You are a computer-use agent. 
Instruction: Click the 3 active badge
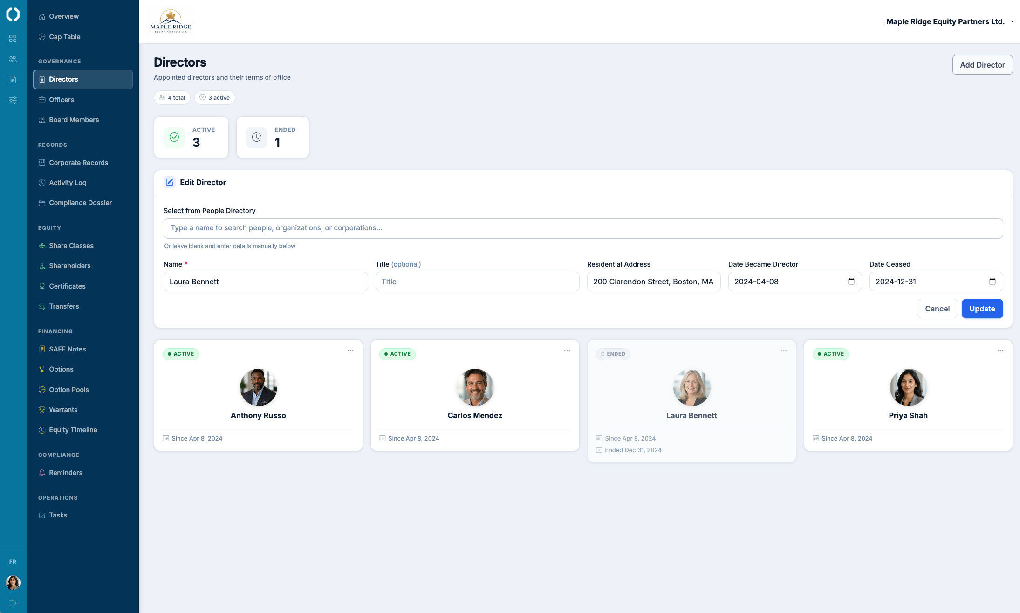pyautogui.click(x=214, y=97)
